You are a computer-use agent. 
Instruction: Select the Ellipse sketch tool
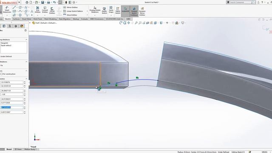26,11
